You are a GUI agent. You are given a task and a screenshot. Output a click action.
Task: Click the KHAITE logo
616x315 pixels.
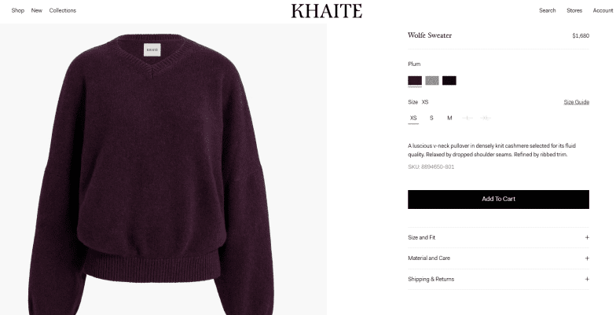click(327, 11)
